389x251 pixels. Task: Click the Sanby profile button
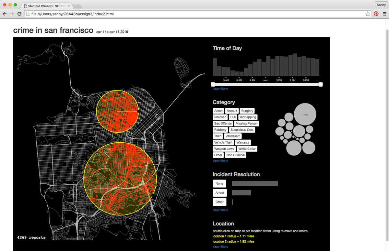[x=381, y=5]
